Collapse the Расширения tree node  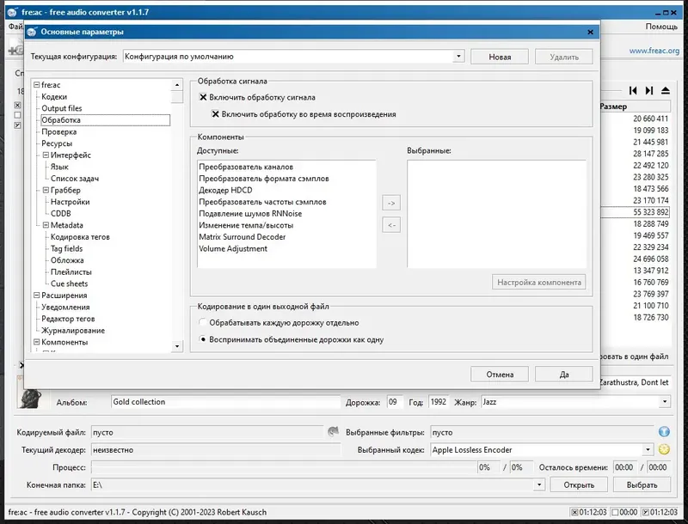37,296
